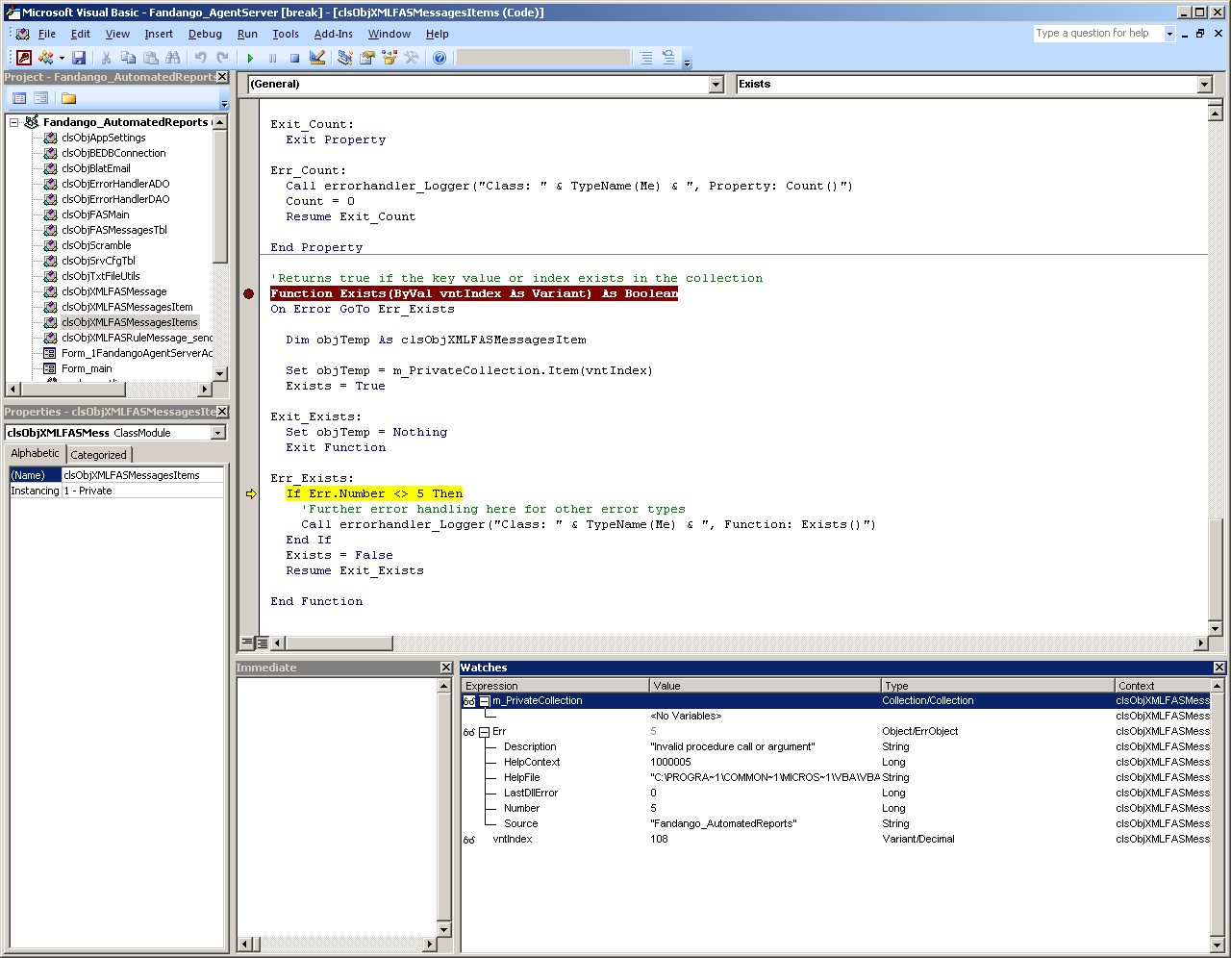Open the Object Browser icon
Screen dimensions: 1231x958
point(389,58)
